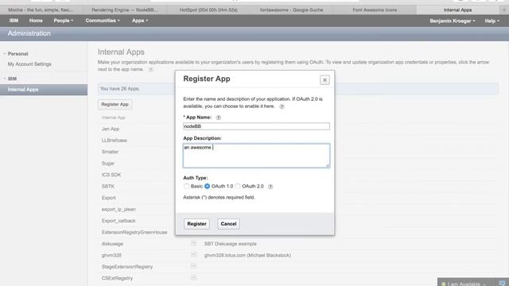Open the Communities dropdown menu
The width and height of the screenshot is (509, 286).
(x=103, y=21)
